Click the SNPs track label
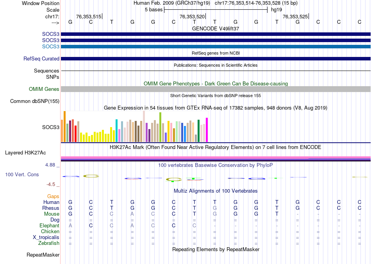The width and height of the screenshot is (371, 264). point(53,77)
